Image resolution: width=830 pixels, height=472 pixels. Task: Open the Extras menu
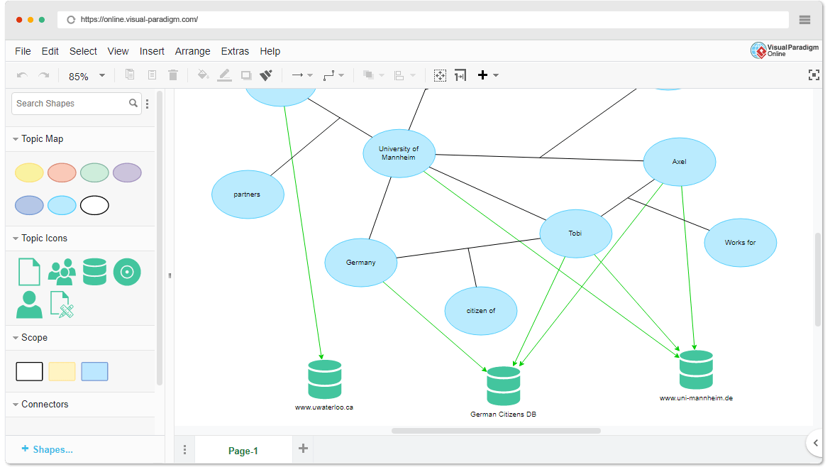[x=235, y=51]
